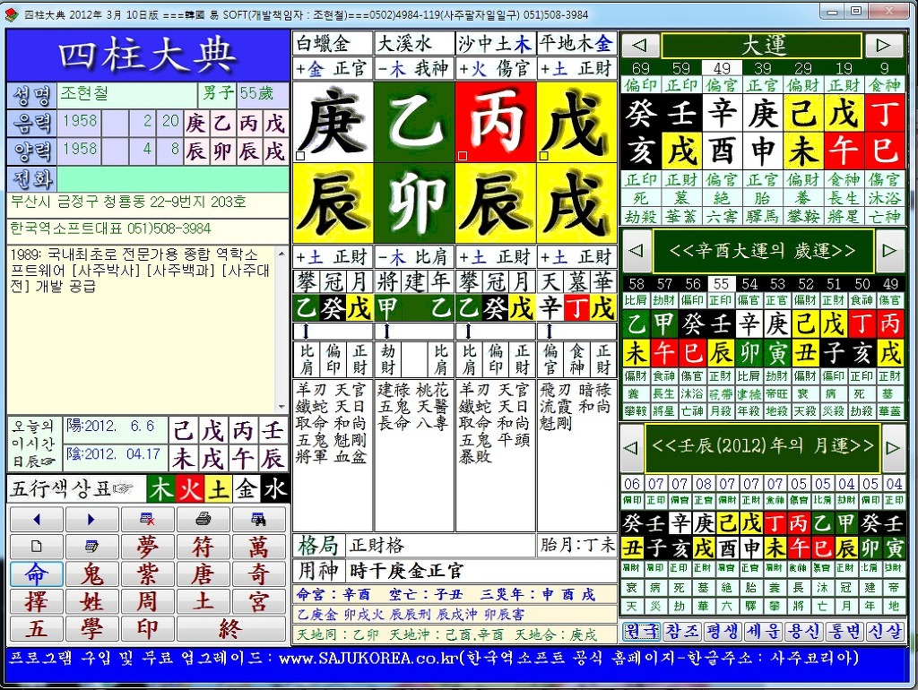
Task: Open the 鬼 module button
Action: (92, 574)
